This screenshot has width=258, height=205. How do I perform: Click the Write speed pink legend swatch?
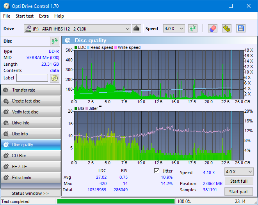point(116,47)
